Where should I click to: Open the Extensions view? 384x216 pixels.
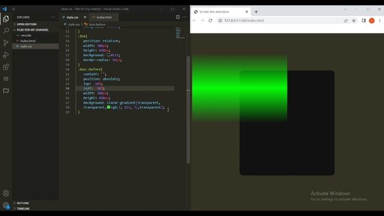(6, 67)
